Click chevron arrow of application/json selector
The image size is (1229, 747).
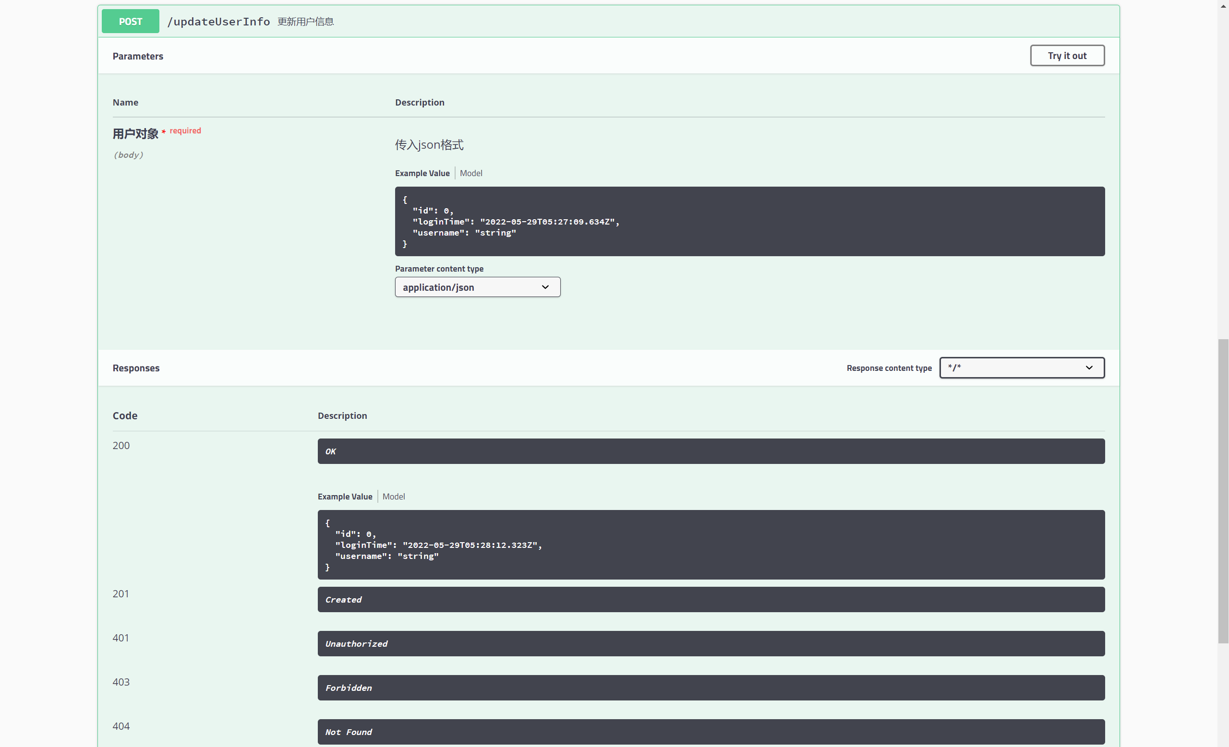point(545,287)
